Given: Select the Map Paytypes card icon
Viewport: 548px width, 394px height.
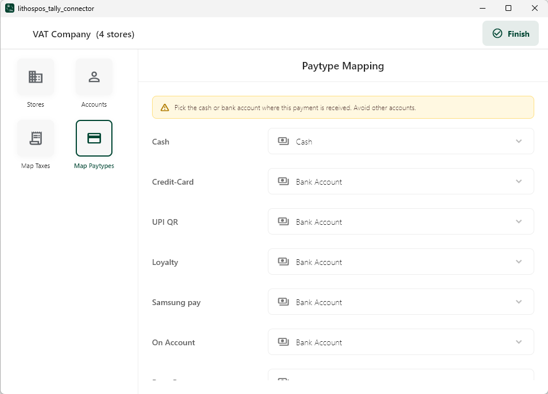Looking at the screenshot, I should coord(94,138).
